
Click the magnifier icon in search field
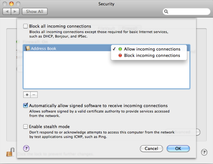(166, 12)
